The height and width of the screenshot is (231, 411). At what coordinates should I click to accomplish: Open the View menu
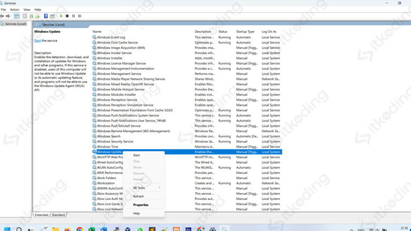(x=27, y=10)
